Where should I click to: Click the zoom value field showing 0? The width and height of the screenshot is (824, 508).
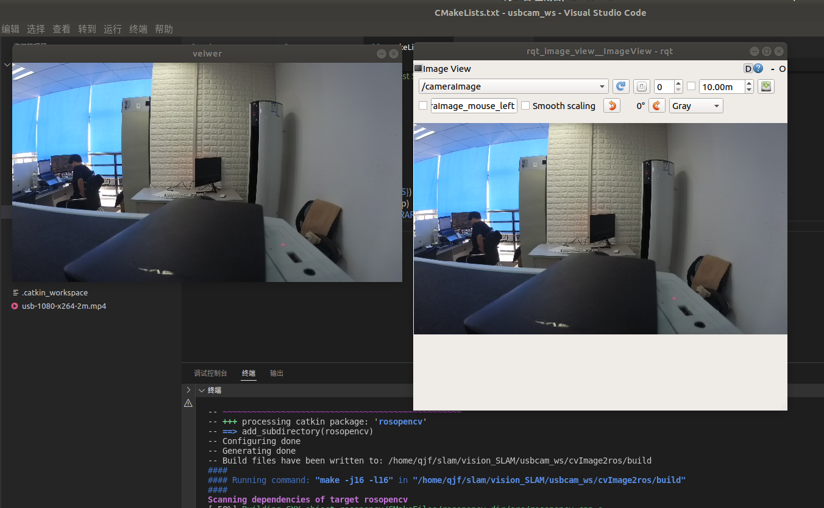663,86
